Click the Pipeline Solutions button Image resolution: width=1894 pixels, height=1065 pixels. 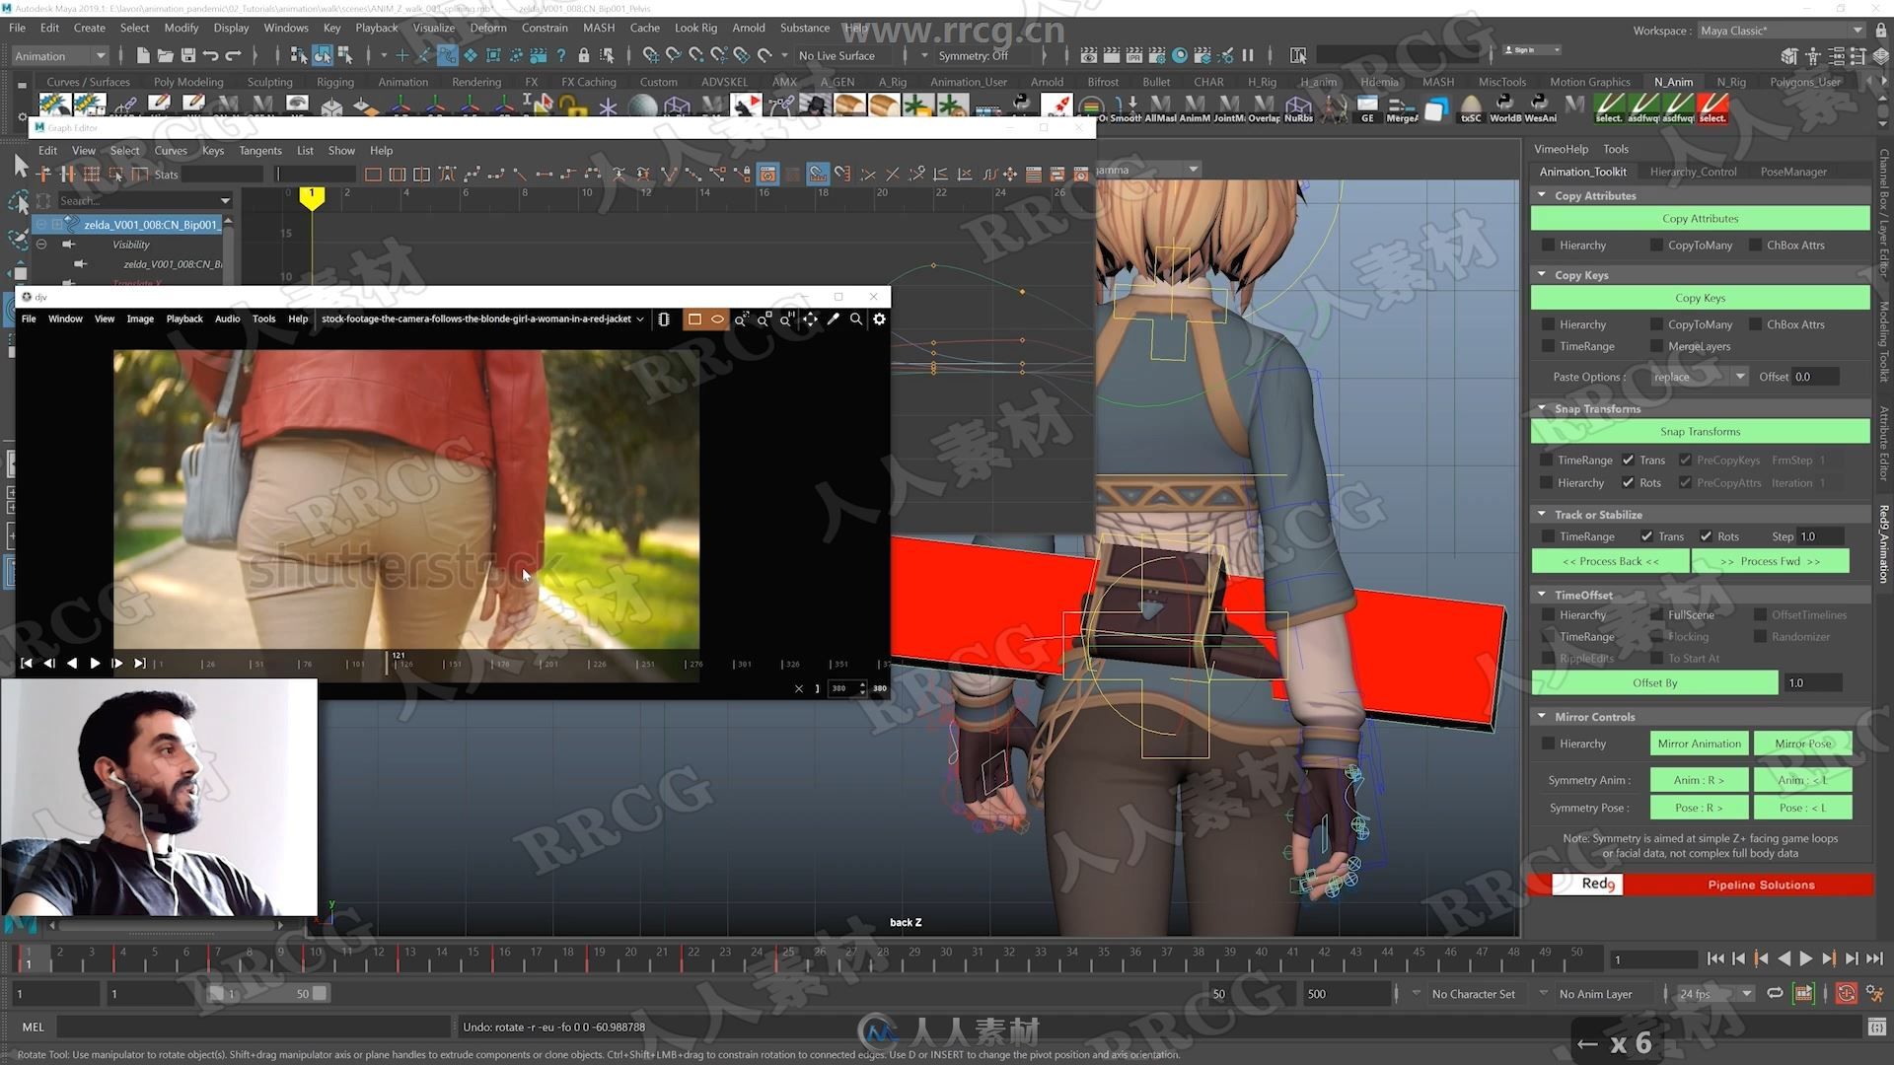tap(1761, 885)
